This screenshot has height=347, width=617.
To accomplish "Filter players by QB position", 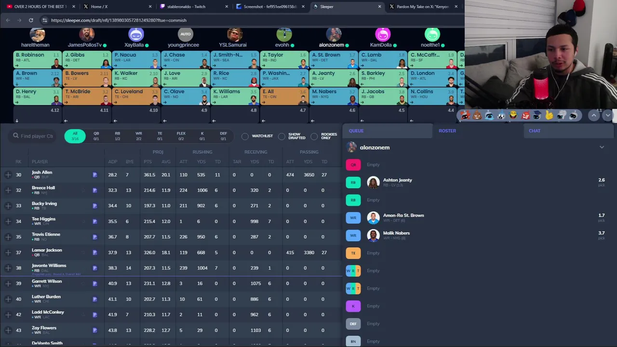I will click(x=96, y=136).
